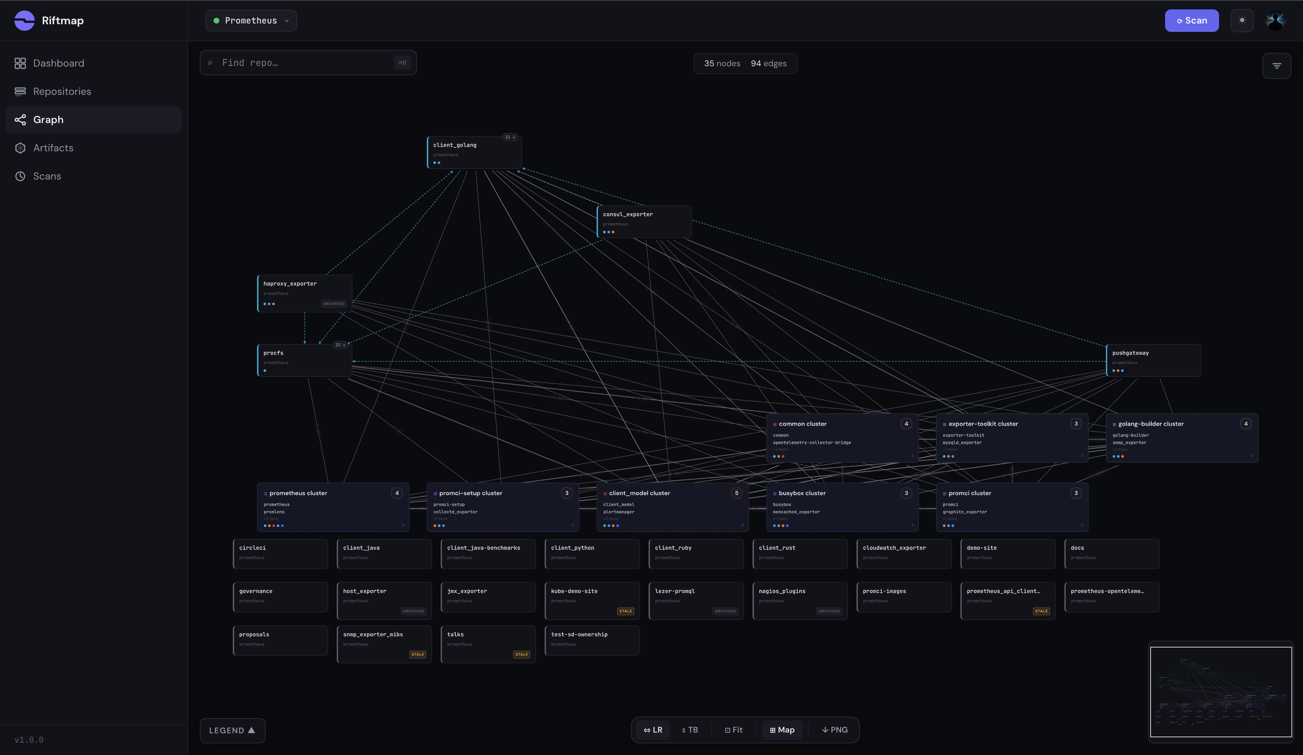Expand the golang-builder cluster chevron
The image size is (1303, 755).
(x=1252, y=456)
